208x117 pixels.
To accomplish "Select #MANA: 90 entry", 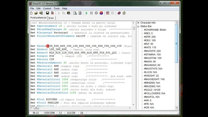I will 150,61.
